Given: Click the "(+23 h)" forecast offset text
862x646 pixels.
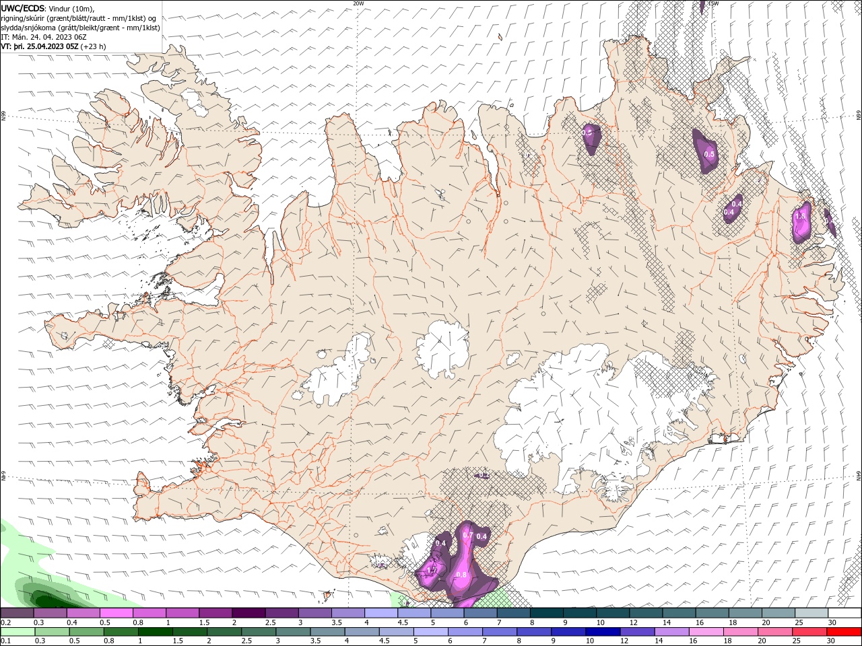Looking at the screenshot, I should click(x=94, y=46).
